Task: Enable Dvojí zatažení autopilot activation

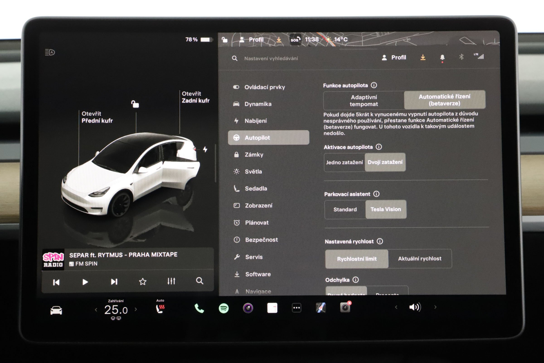Action: pyautogui.click(x=385, y=162)
